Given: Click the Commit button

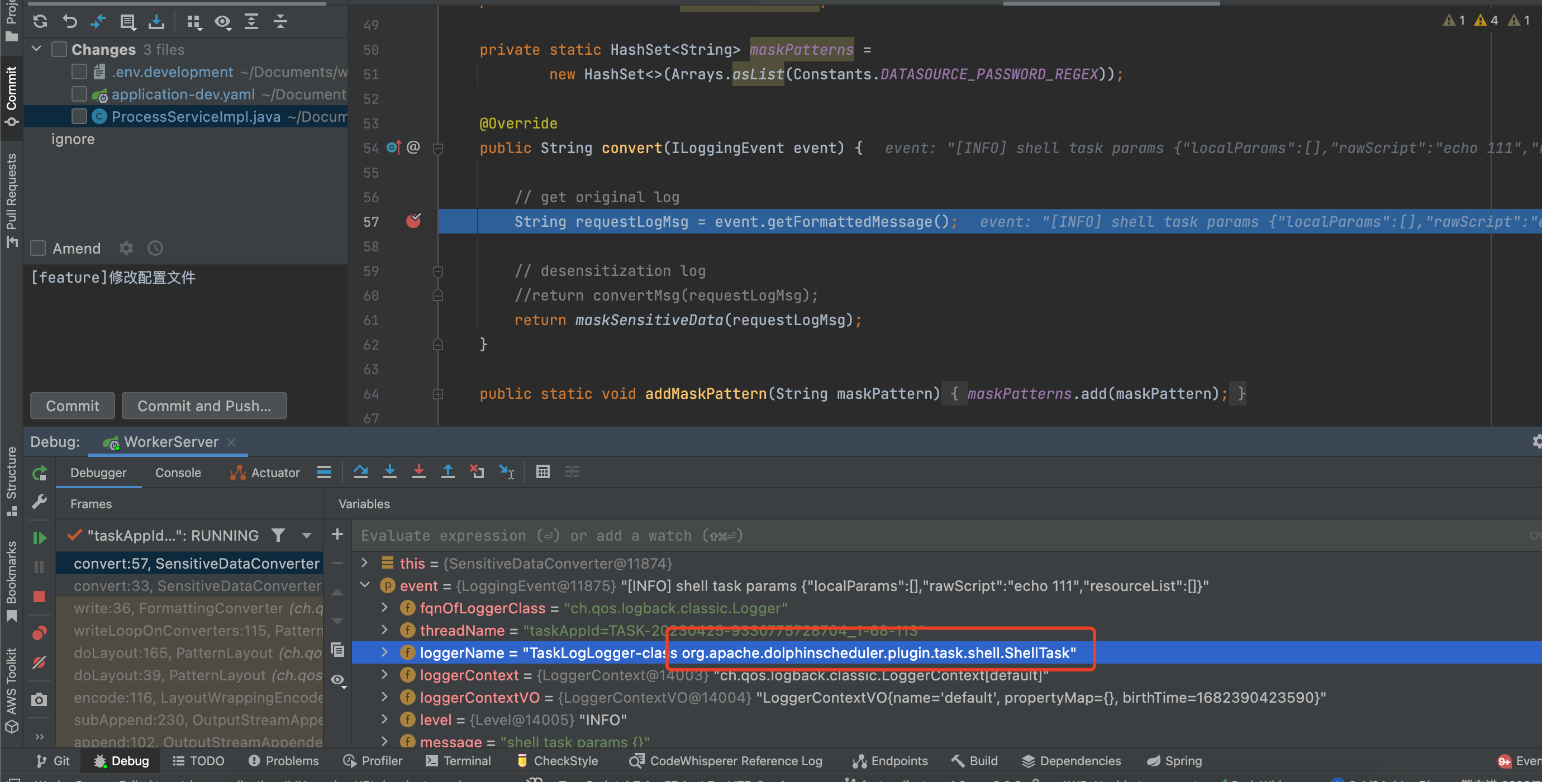Looking at the screenshot, I should (72, 406).
